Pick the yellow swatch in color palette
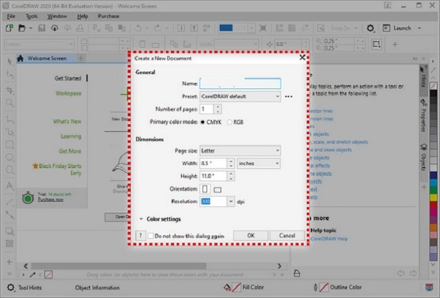 (433, 198)
